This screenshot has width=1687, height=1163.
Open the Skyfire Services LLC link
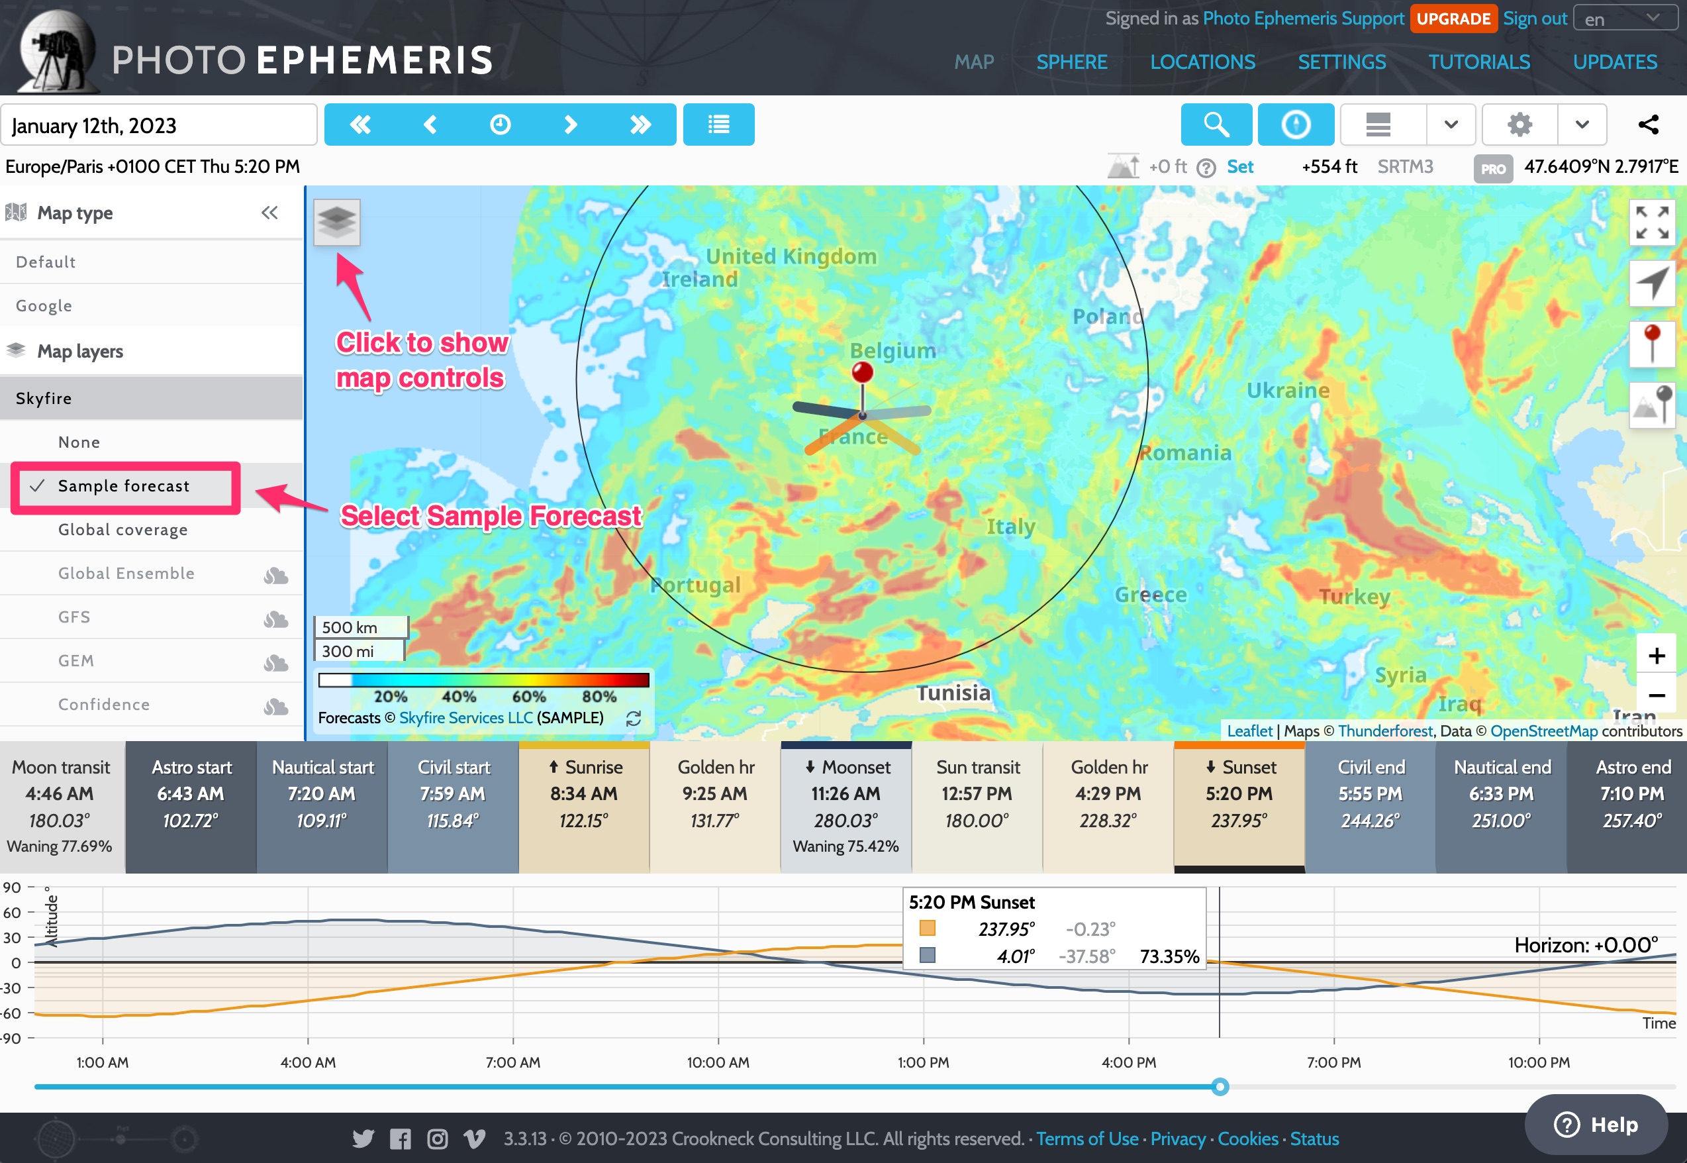(x=466, y=718)
